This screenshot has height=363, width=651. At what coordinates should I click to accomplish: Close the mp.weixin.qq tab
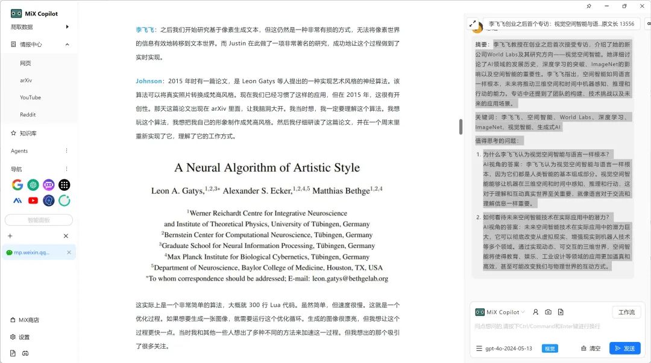[x=69, y=252]
